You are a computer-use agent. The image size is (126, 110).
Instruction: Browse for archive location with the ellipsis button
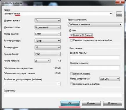pos(119,14)
